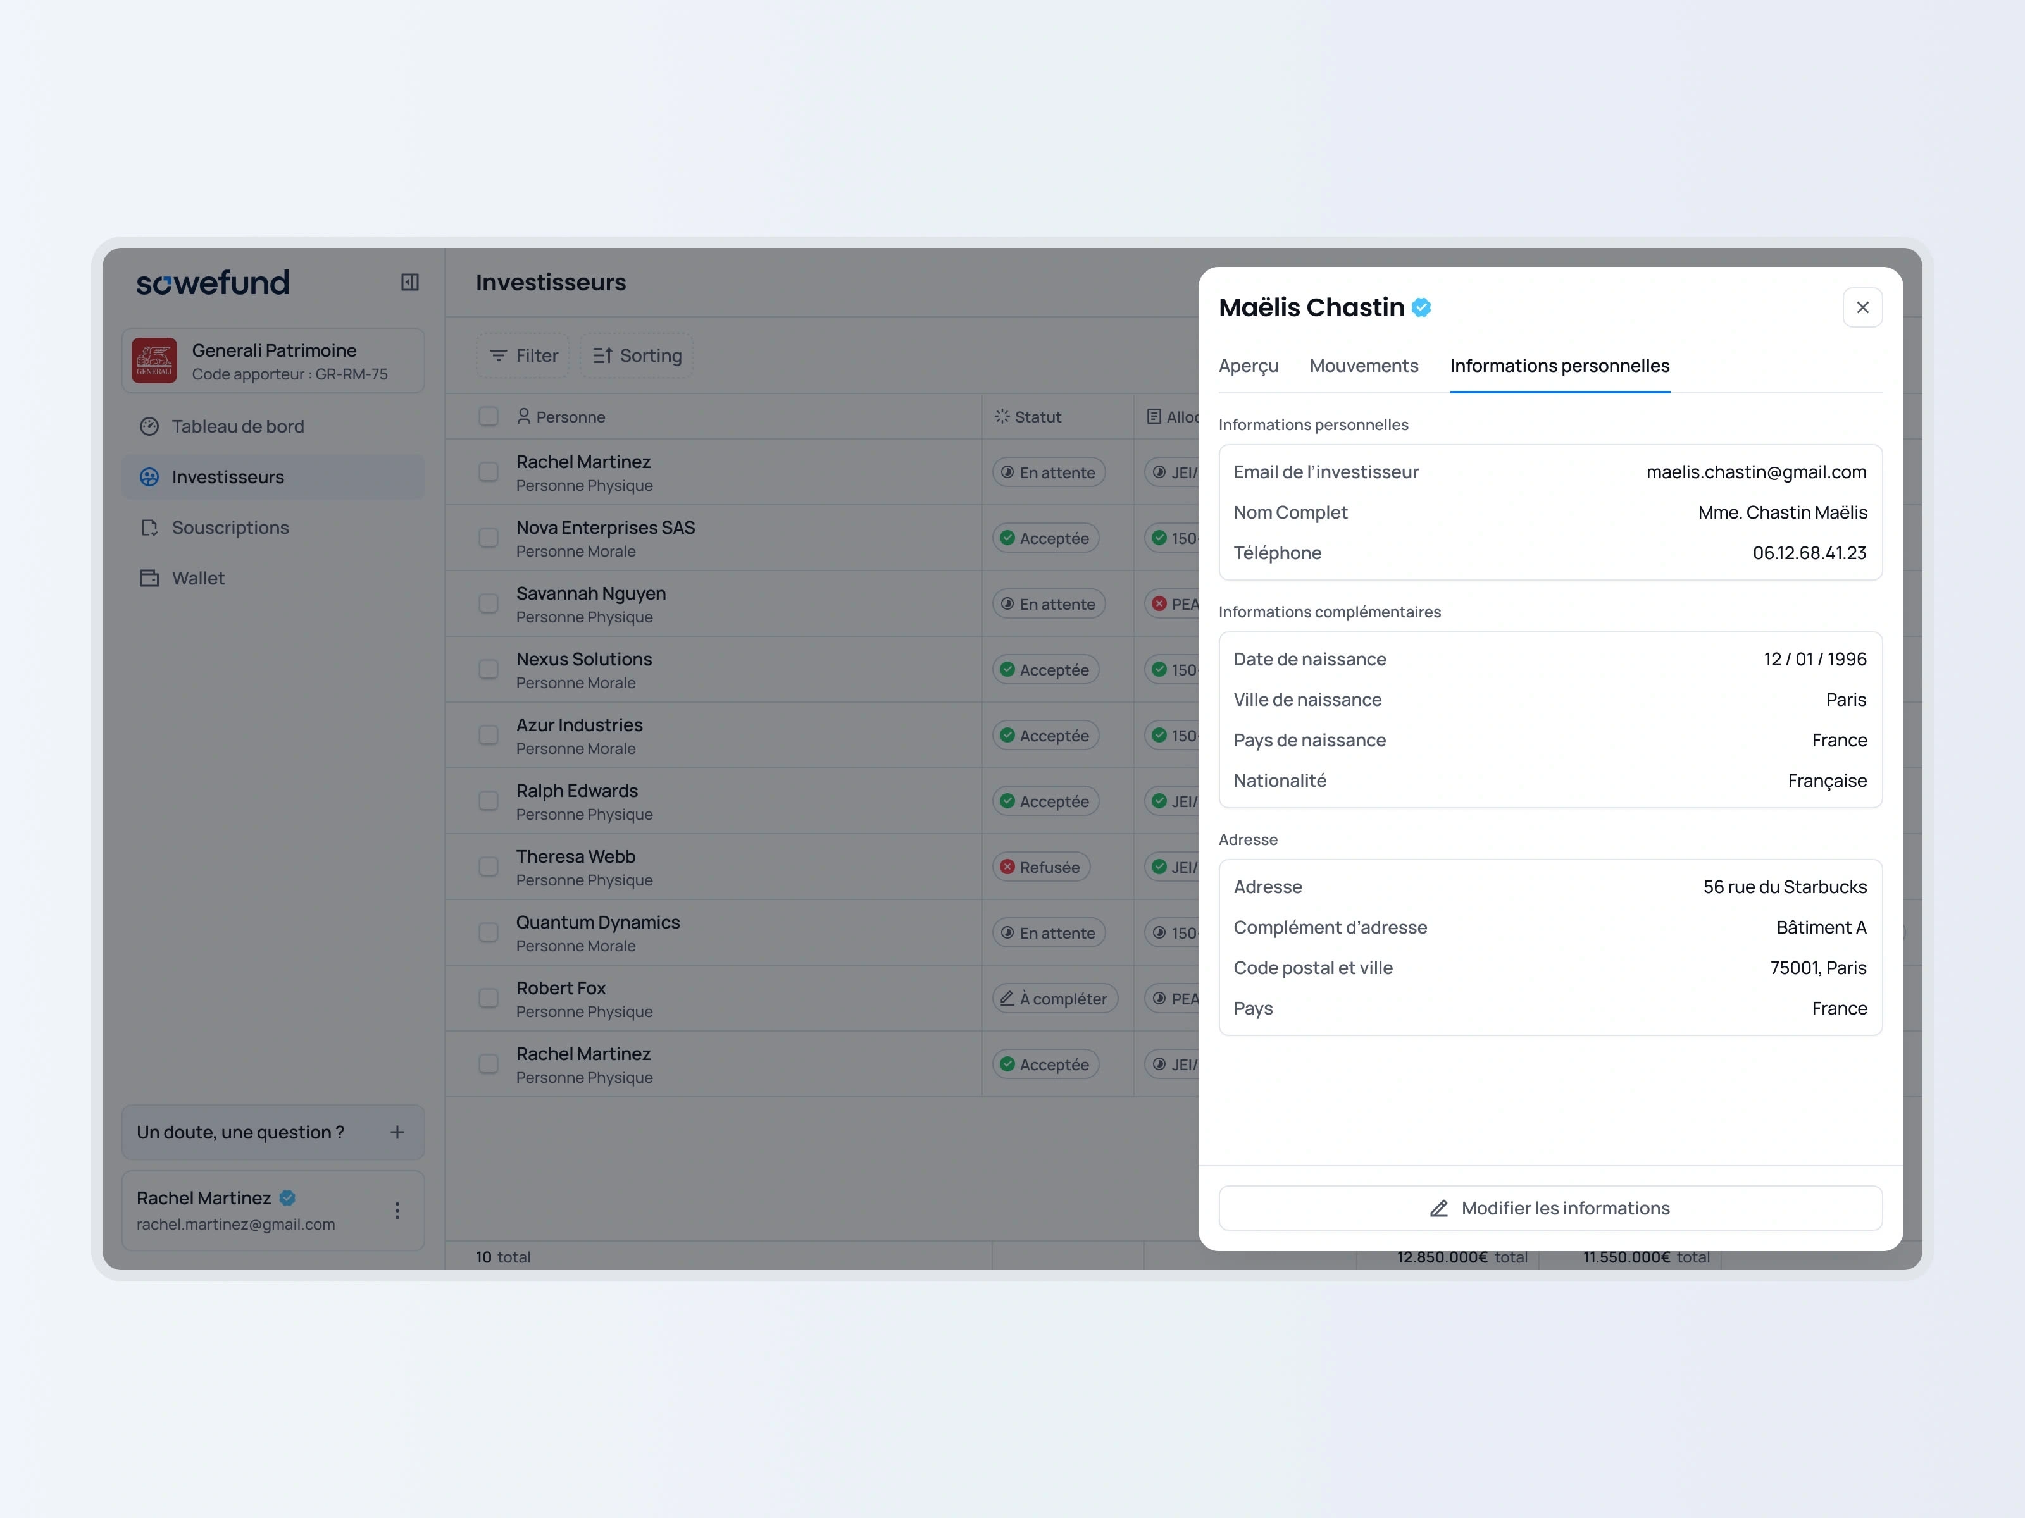Screen dimensions: 2025x1518
Task: Open the Filter dropdown
Action: point(523,355)
